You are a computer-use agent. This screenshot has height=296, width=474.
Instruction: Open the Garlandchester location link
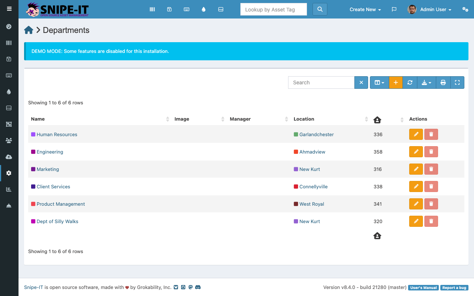click(x=317, y=134)
